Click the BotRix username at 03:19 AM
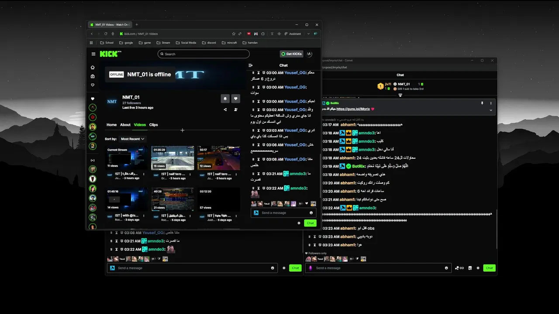559x314 pixels. click(x=358, y=166)
